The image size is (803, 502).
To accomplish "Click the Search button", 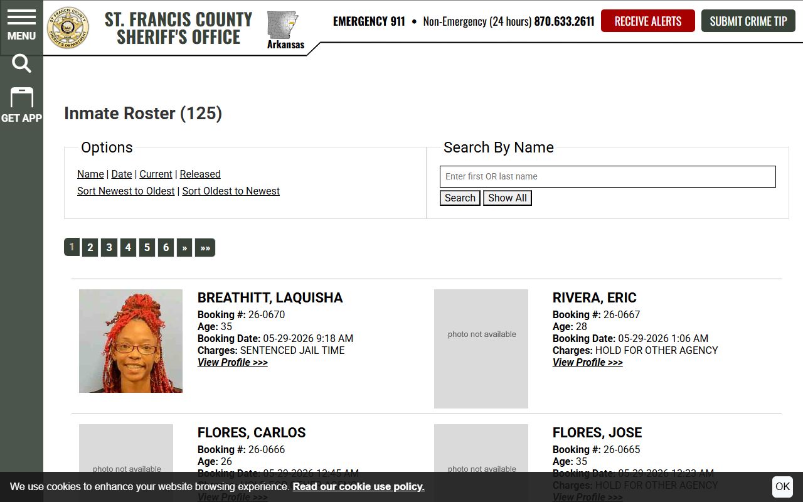I will (460, 198).
